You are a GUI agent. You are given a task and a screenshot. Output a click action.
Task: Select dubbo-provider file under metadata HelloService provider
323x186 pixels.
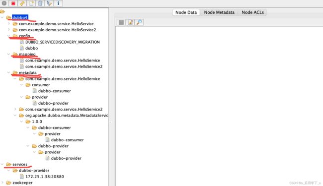[53, 103]
